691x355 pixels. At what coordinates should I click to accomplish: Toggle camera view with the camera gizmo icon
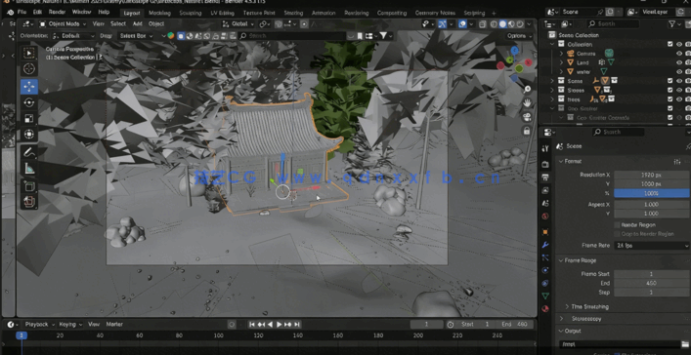(x=527, y=117)
